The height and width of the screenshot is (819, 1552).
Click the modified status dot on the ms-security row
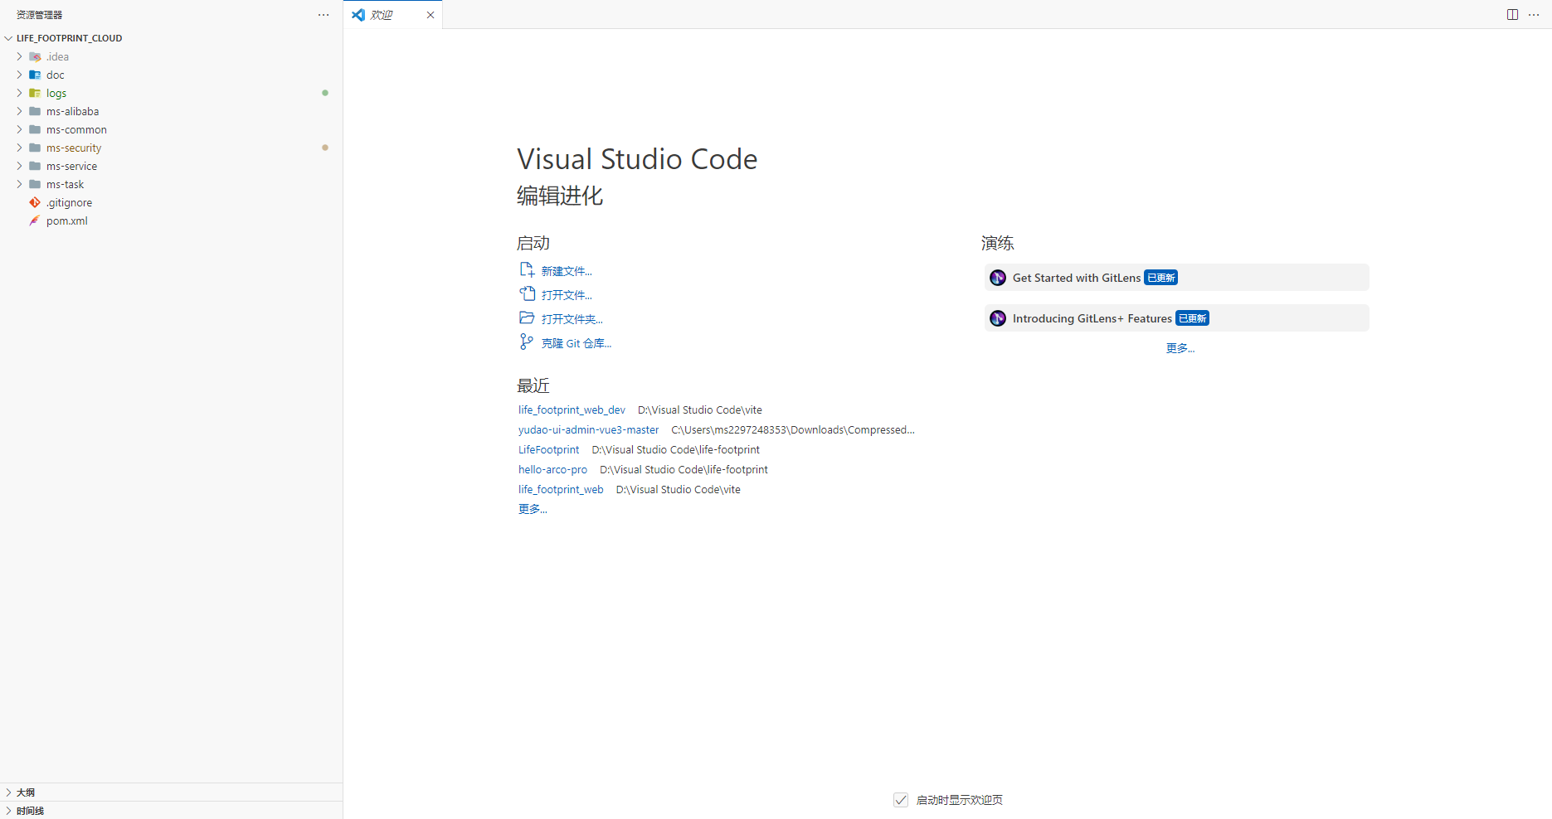325,148
